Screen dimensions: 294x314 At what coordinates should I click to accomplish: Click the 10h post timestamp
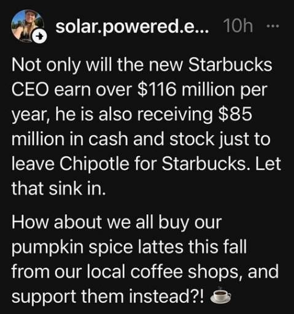[238, 26]
